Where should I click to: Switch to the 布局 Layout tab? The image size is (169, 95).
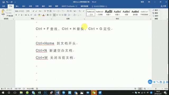click(x=30, y=6)
